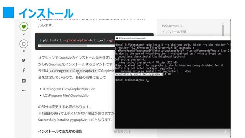
Task: Share the article via the Twitter icon
Action: coord(24,60)
